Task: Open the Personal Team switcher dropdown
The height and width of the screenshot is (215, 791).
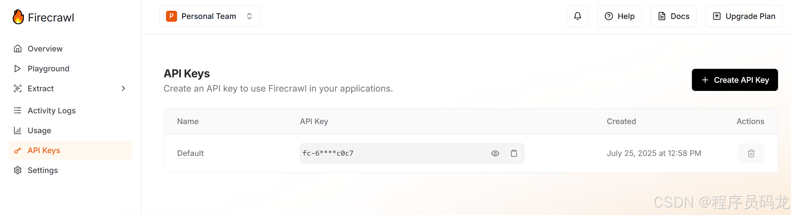Action: click(210, 16)
